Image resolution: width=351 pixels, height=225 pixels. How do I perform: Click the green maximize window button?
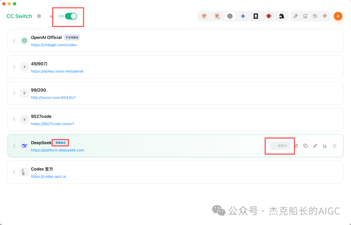point(15,4)
